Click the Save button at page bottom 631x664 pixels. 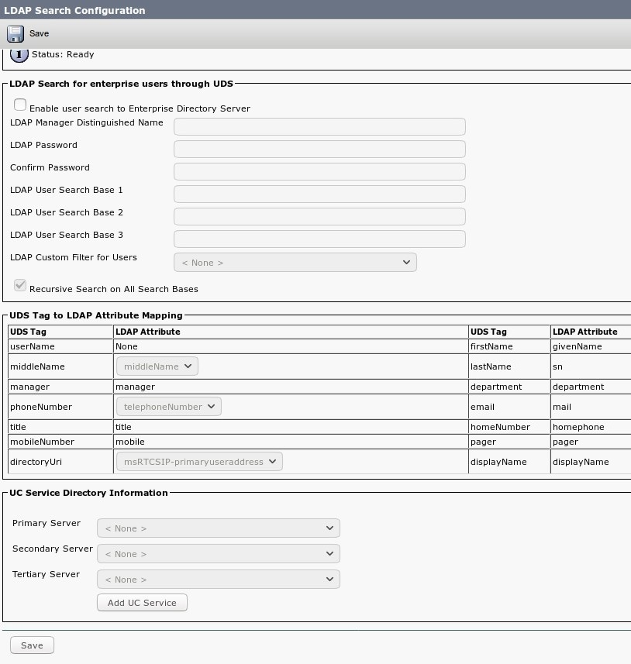pyautogui.click(x=31, y=645)
